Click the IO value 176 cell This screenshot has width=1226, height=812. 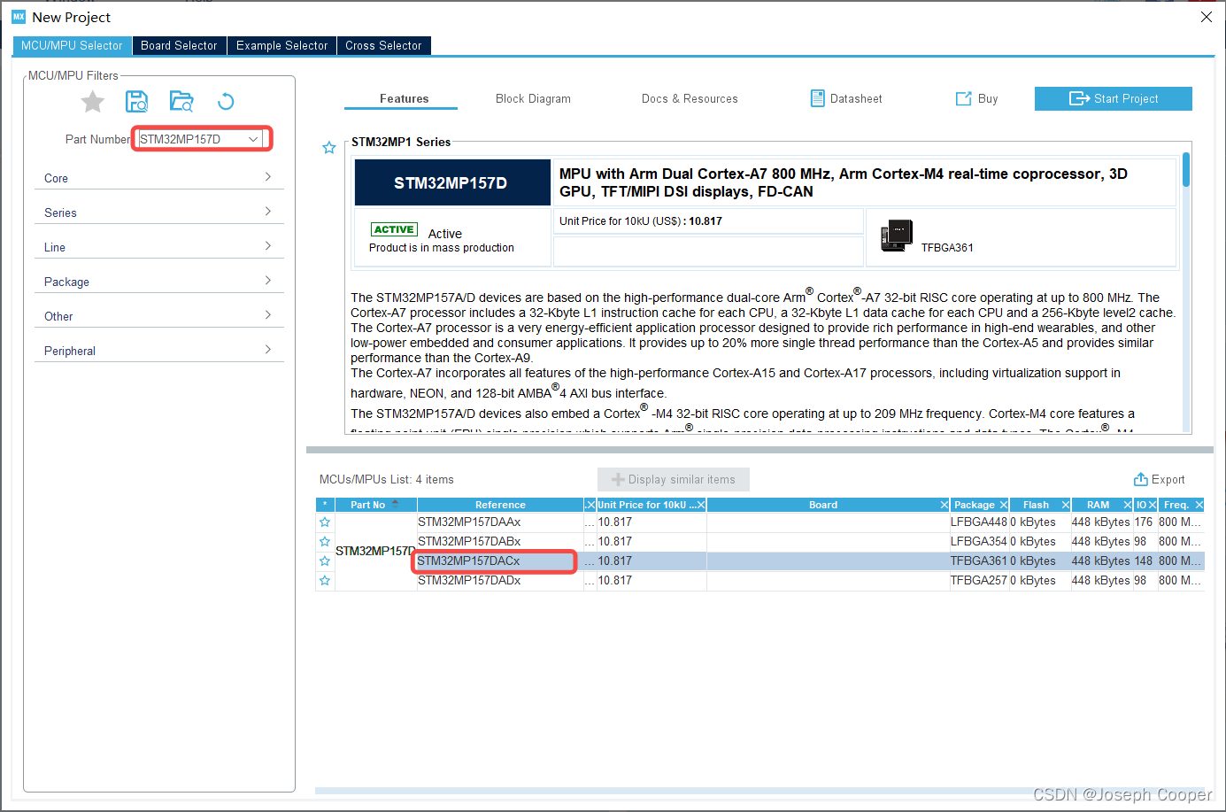click(x=1144, y=522)
